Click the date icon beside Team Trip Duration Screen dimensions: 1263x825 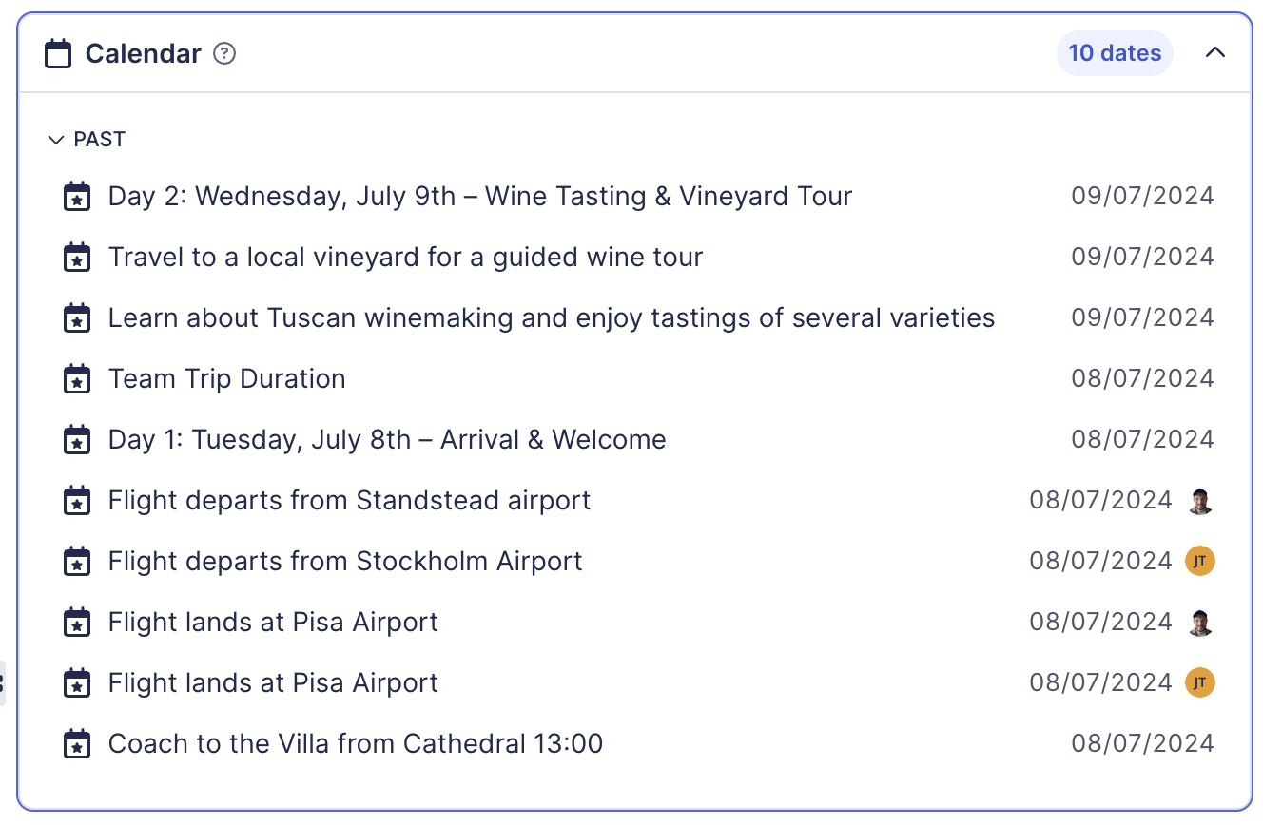click(77, 379)
